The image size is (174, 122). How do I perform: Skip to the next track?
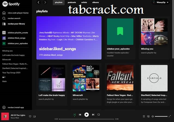coord(93,115)
